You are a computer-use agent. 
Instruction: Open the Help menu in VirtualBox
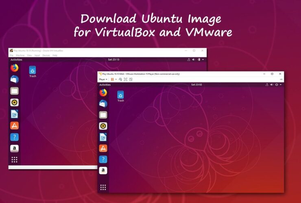click(55, 55)
